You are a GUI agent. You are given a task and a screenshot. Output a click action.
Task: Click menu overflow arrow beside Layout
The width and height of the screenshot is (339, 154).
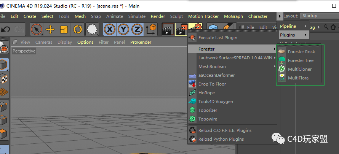pos(280,16)
